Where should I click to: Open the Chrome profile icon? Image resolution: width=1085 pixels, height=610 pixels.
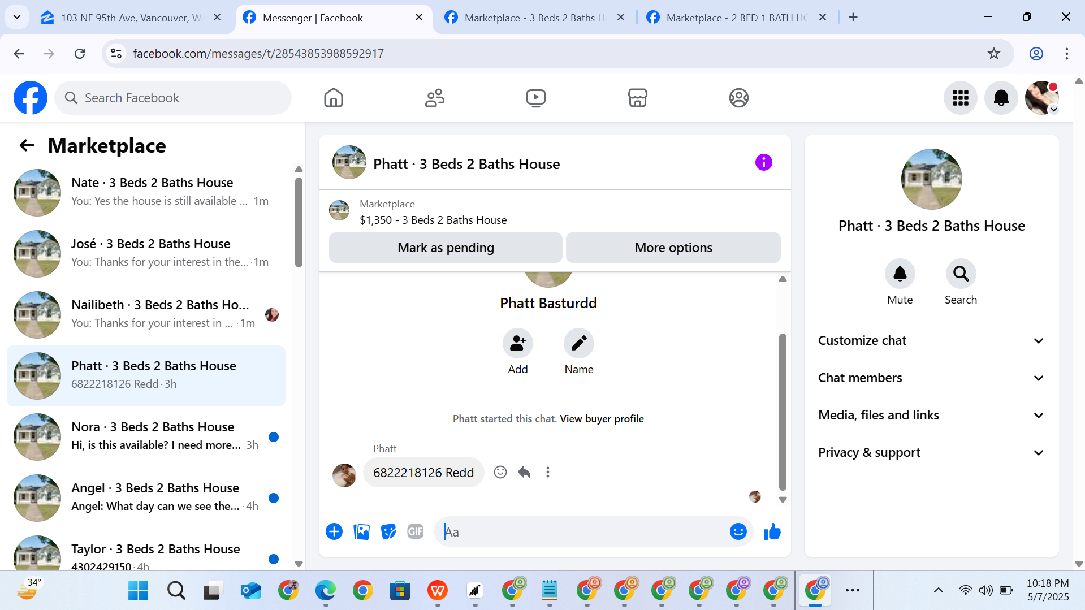(x=1036, y=54)
